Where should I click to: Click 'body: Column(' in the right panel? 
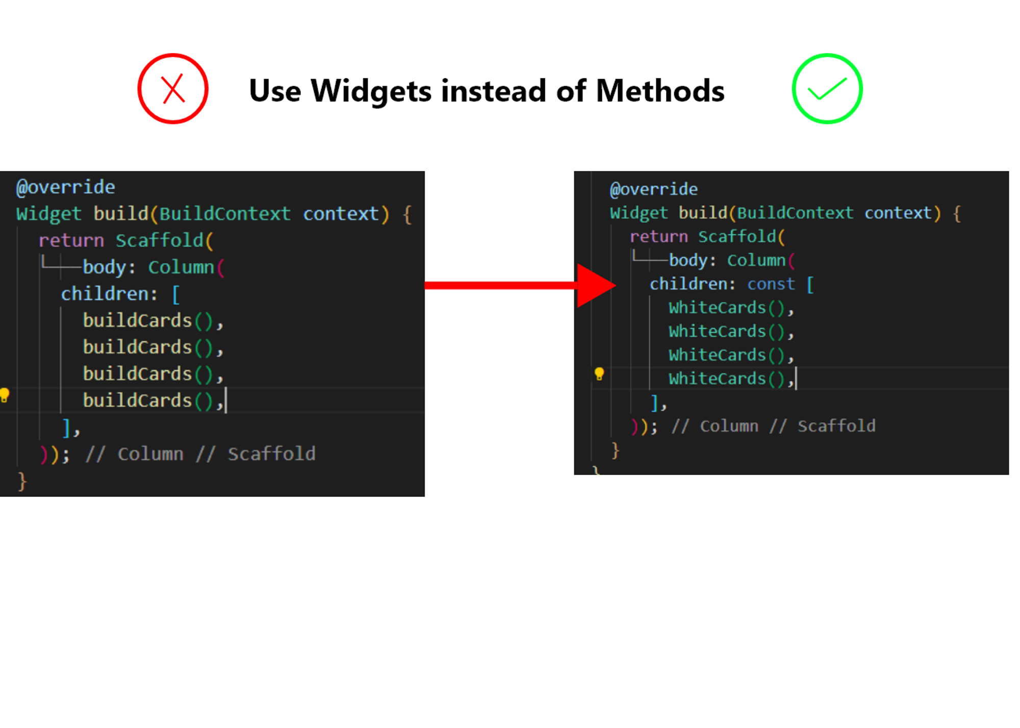click(732, 260)
